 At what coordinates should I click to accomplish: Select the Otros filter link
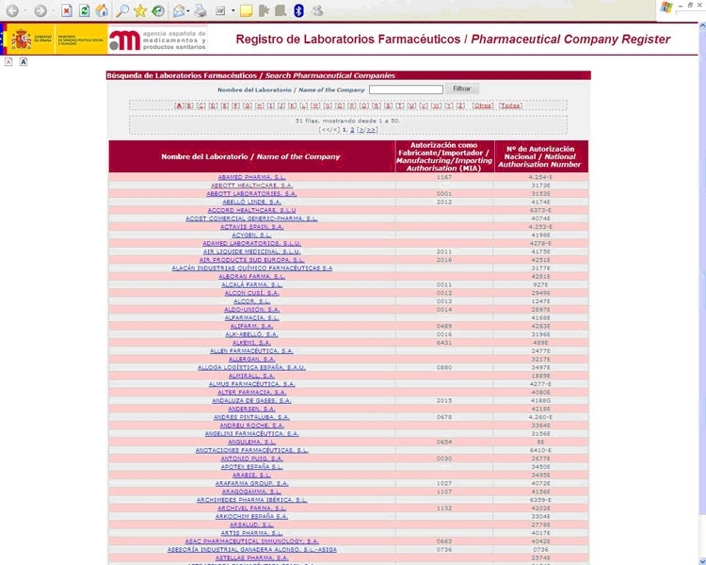point(483,105)
